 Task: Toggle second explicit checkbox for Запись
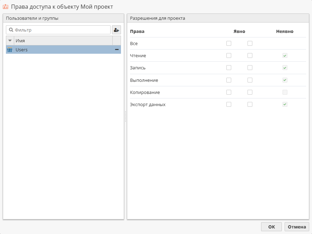click(x=250, y=68)
